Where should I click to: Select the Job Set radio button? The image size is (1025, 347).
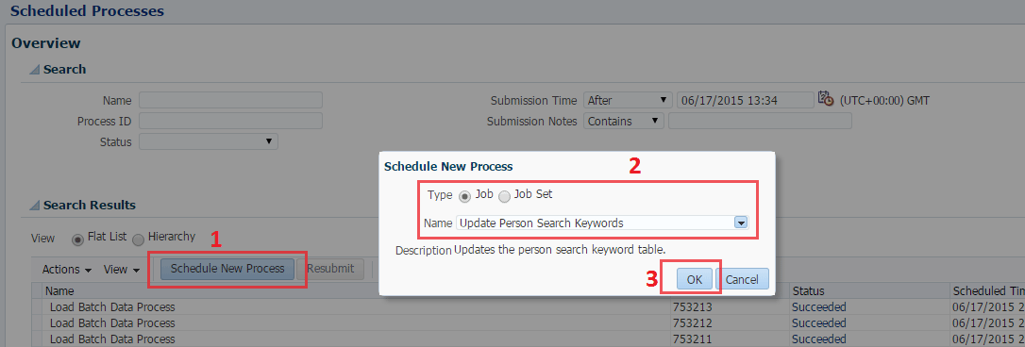click(x=505, y=195)
